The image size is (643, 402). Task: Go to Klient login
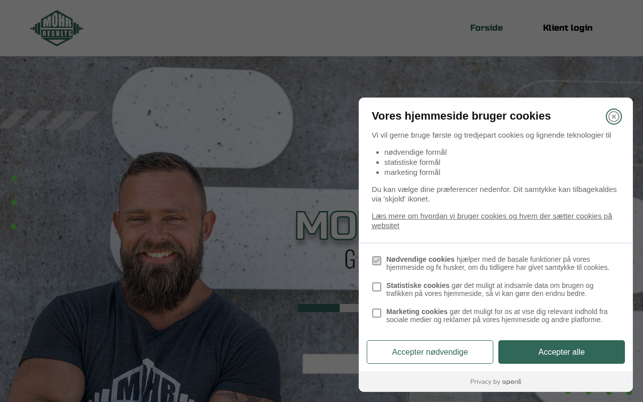pos(568,28)
